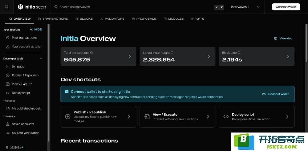Image resolution: width=308 pixels, height=151 pixels.
Task: Open Past transactions in the sidebar
Action: click(23, 38)
